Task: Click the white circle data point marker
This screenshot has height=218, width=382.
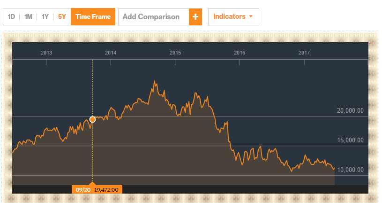Action: click(92, 119)
